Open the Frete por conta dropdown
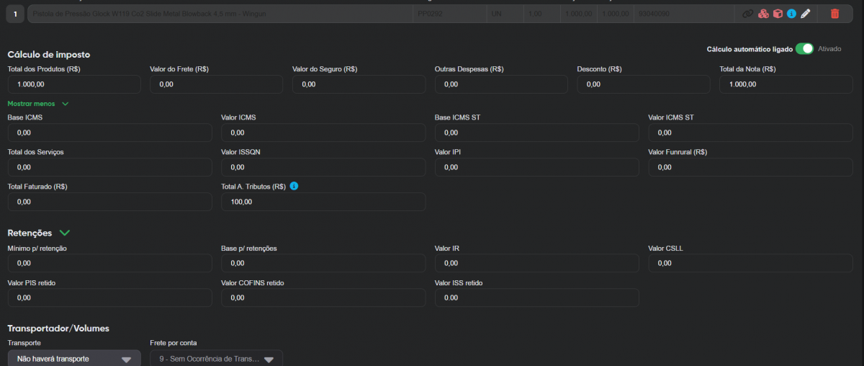Viewport: 864px width, 366px height. 216,359
